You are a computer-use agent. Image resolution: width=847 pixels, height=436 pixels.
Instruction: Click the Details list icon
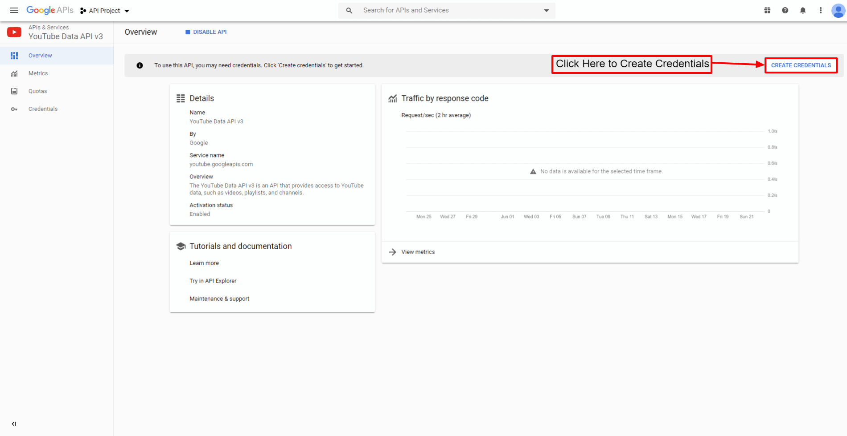coord(181,98)
